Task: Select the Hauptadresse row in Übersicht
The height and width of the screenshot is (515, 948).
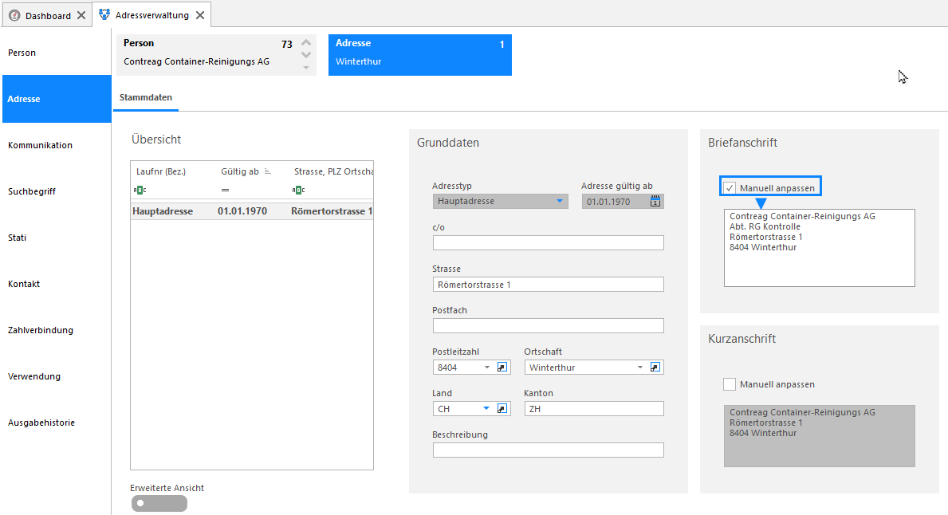Action: pyautogui.click(x=251, y=211)
